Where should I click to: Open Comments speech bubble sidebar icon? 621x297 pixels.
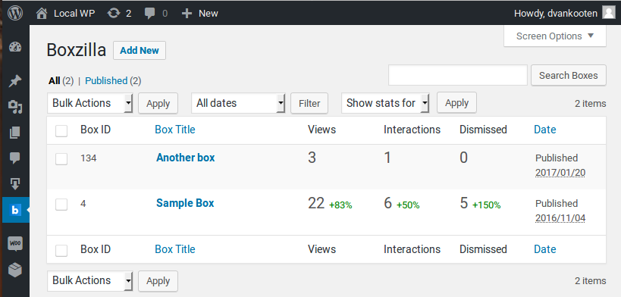[x=15, y=158]
